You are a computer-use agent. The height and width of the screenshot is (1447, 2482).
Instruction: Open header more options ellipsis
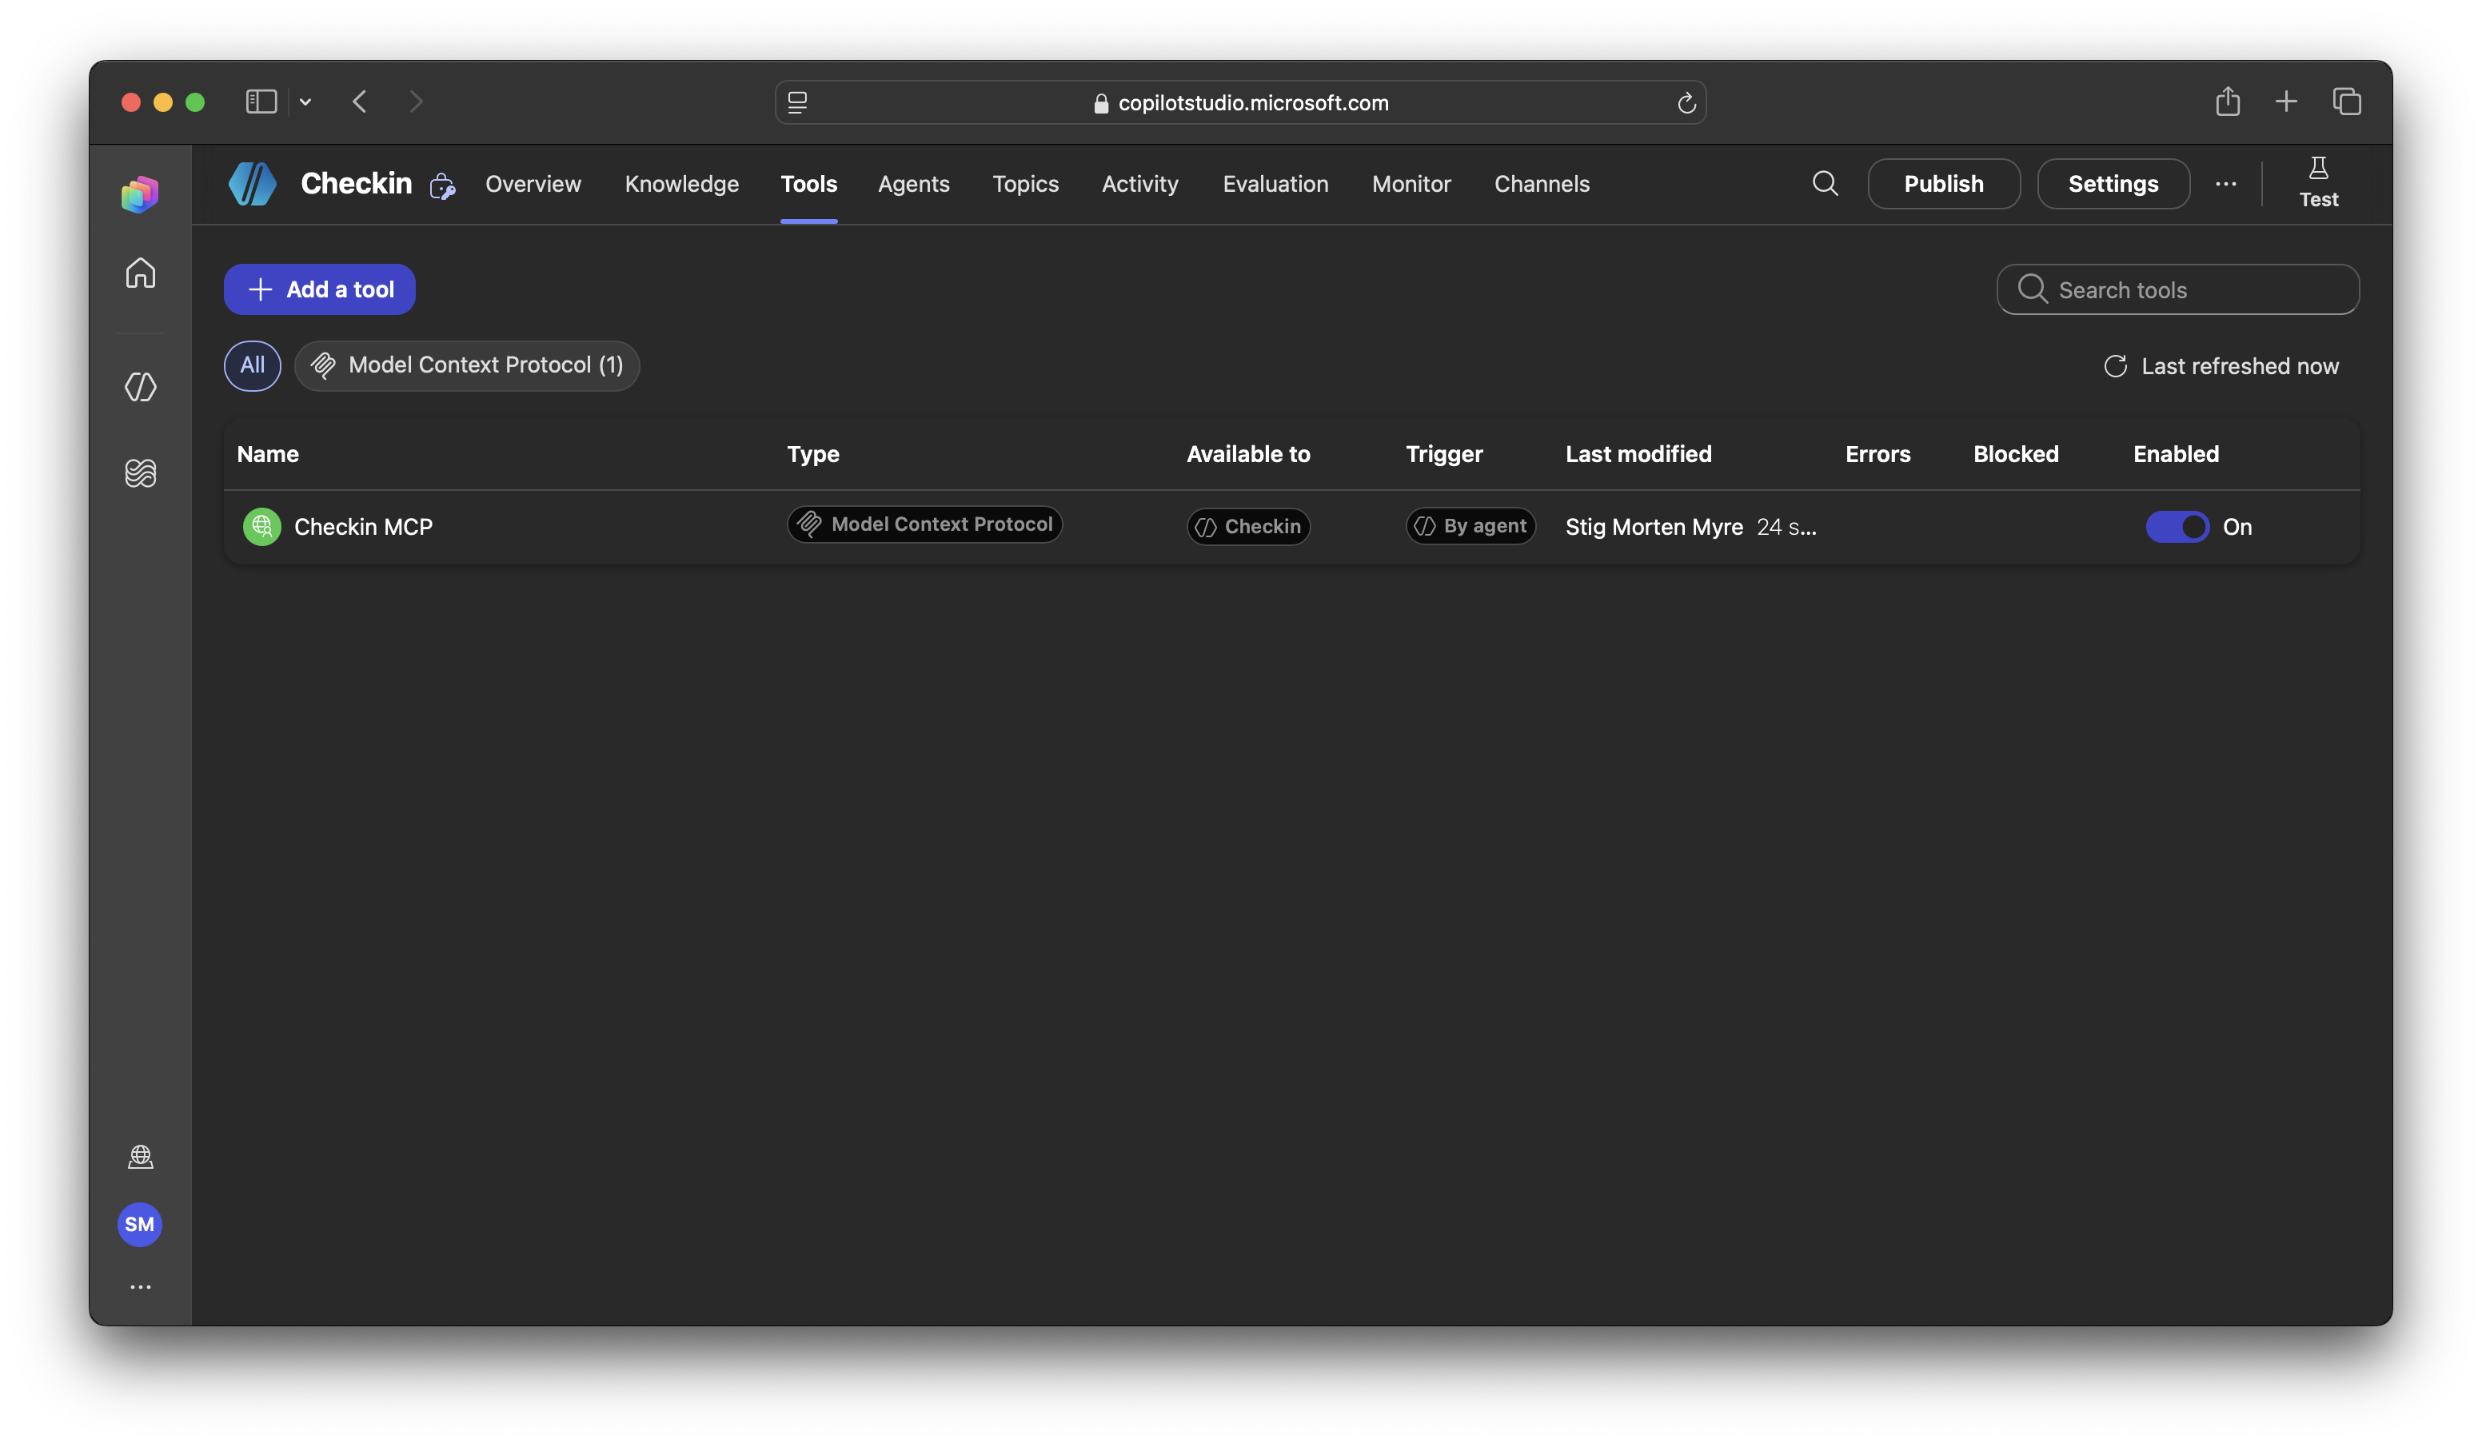click(x=2226, y=184)
